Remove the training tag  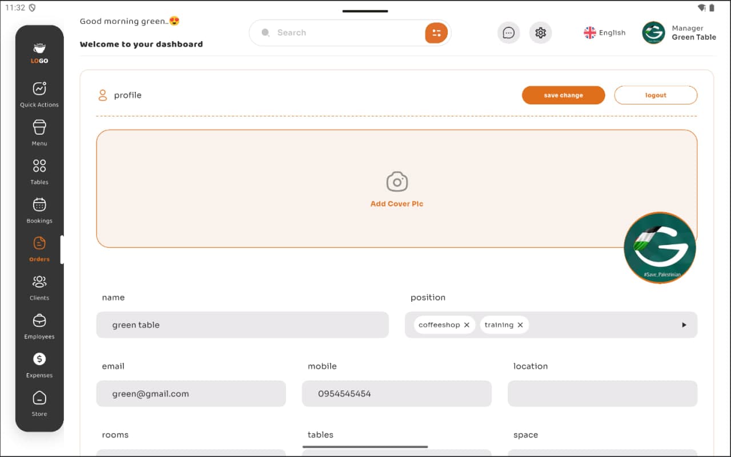tap(520, 325)
